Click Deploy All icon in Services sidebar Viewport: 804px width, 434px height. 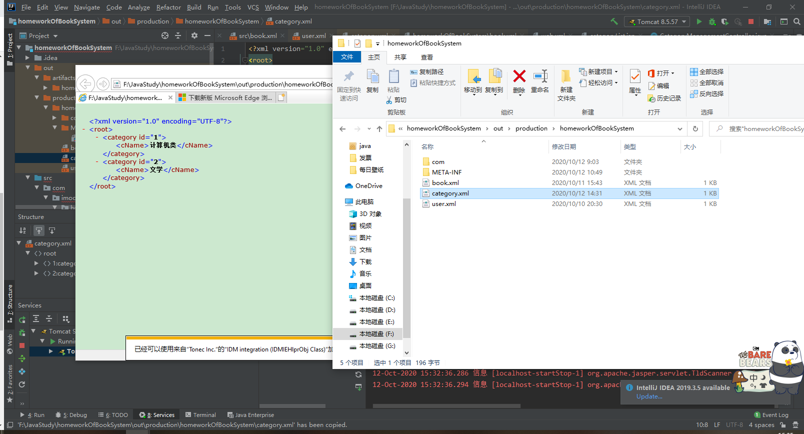point(22,358)
